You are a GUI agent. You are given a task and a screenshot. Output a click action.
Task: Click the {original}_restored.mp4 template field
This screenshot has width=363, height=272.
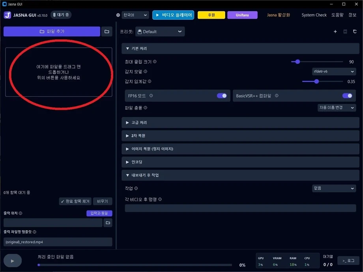pyautogui.click(x=58, y=242)
